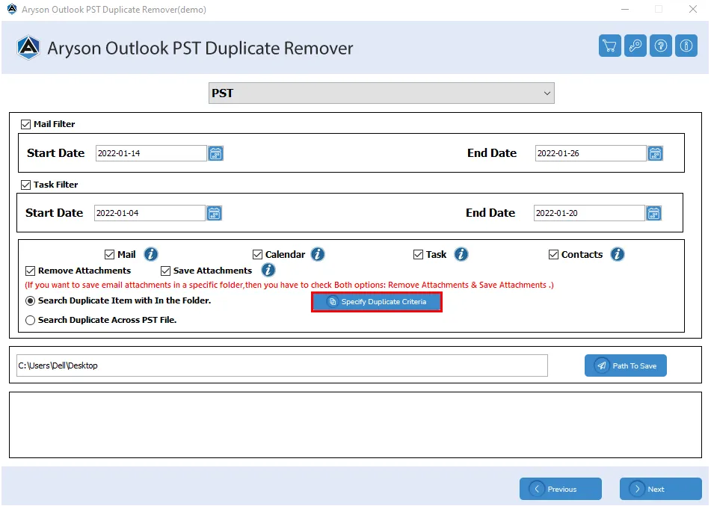Click Specify Duplicate Criteria button
Viewport: 711px width, 506px height.
(376, 302)
